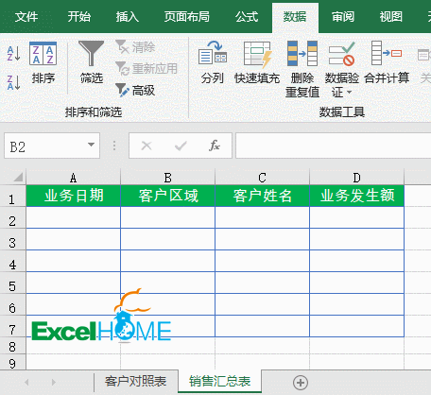
Task: Sort descending with the Z to A icon
Action: coord(14,82)
